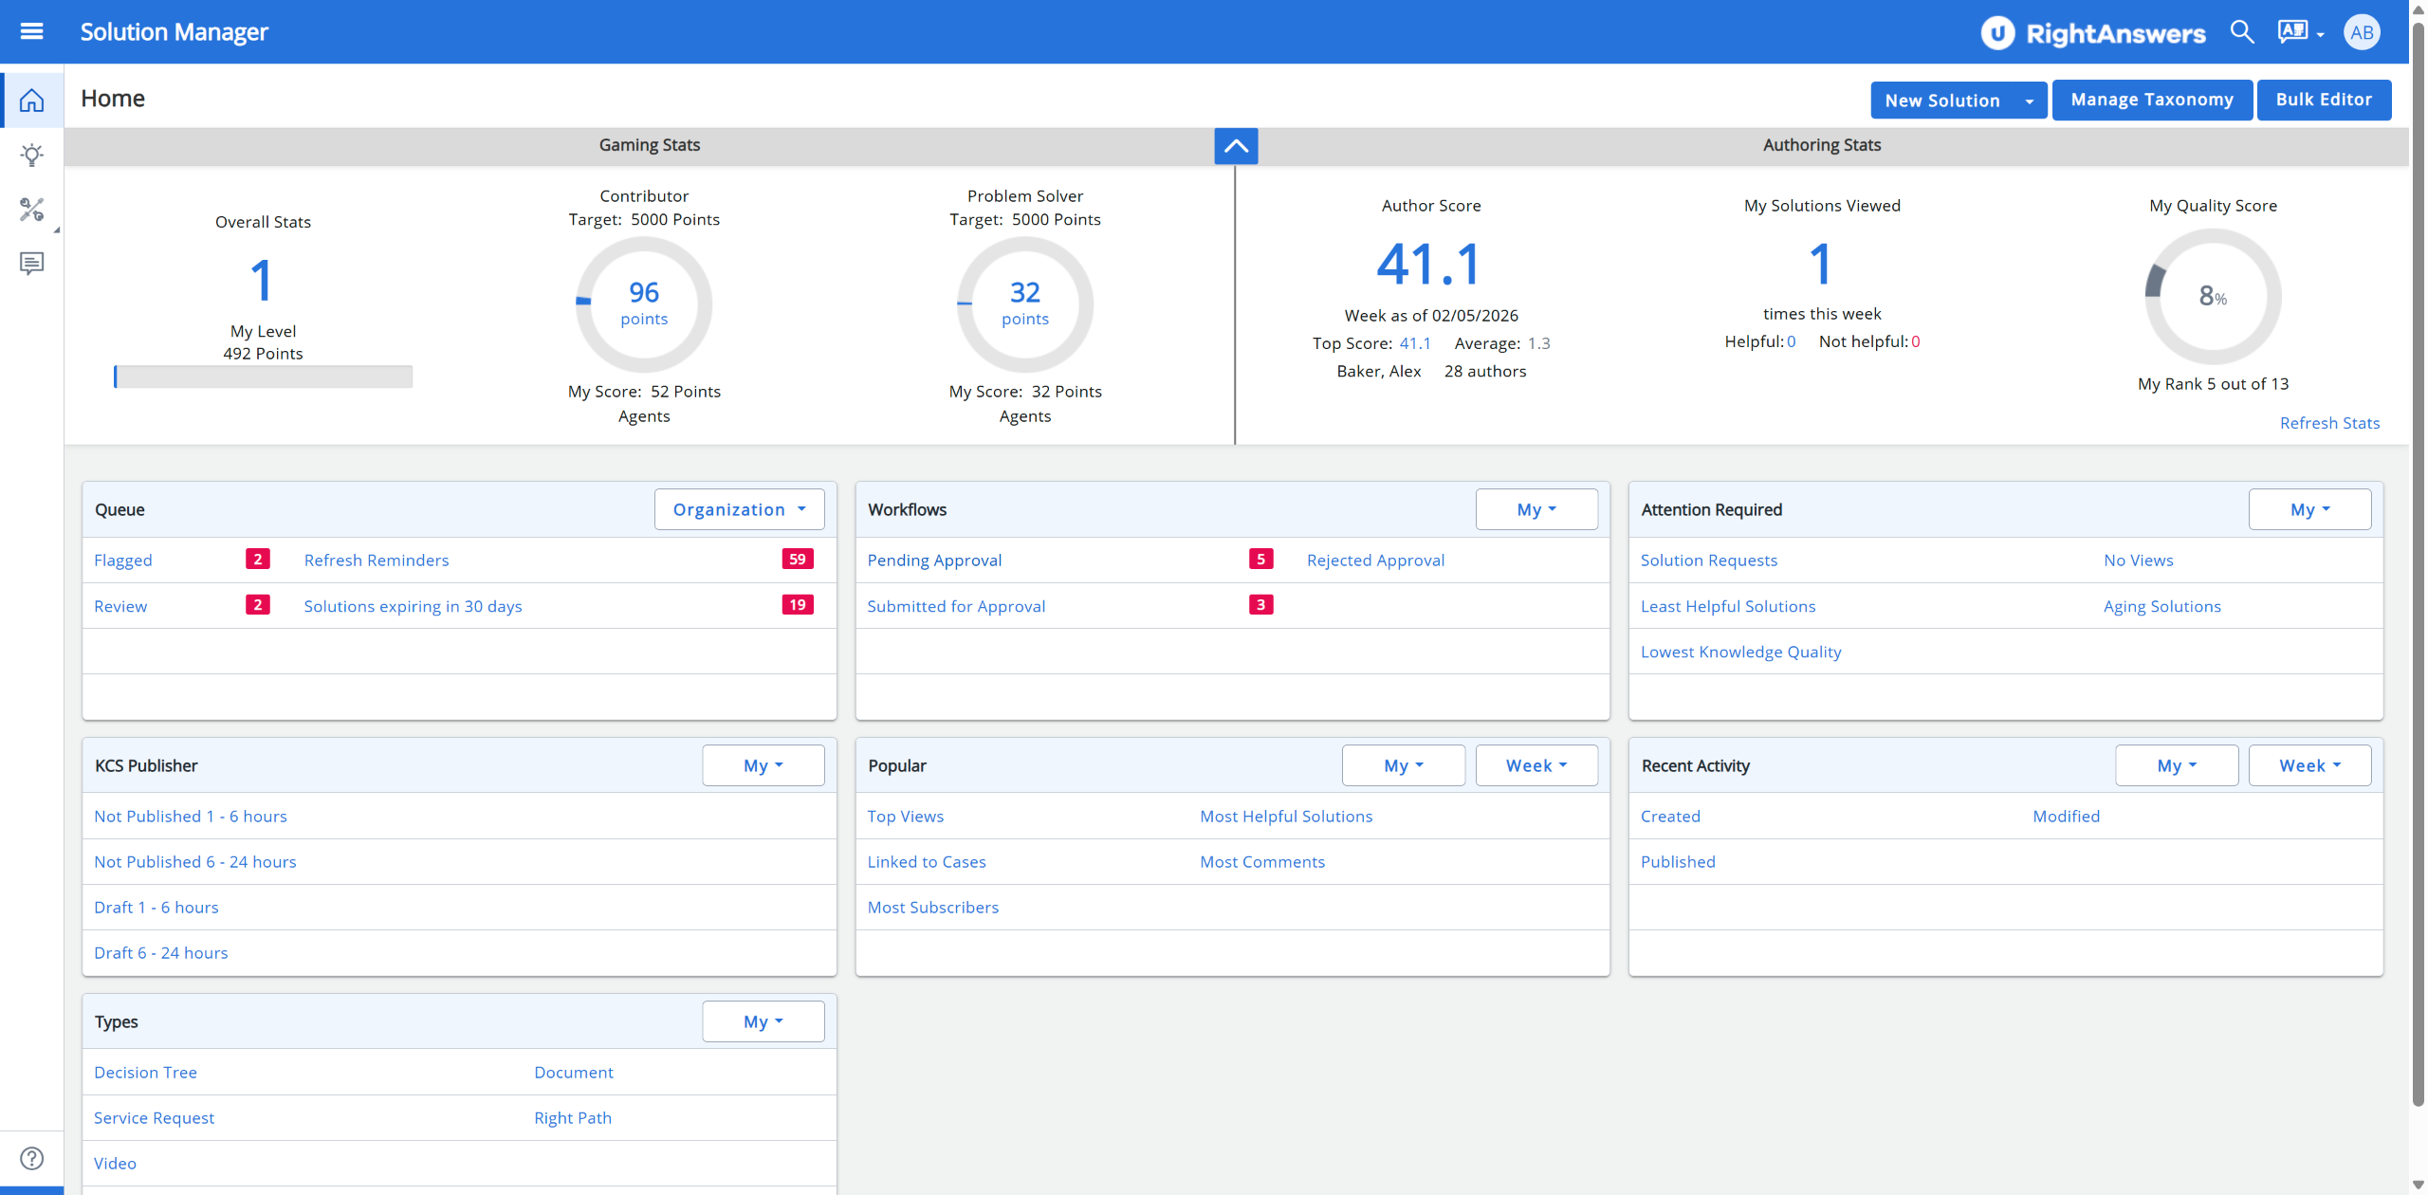Open the AB user avatar

coord(2362,32)
